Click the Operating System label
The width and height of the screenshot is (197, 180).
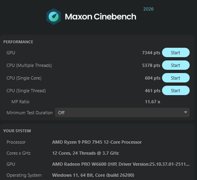pyautogui.click(x=24, y=175)
